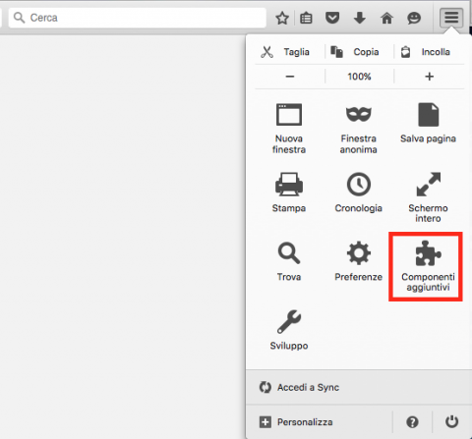Open a Finestra anonima private window
This screenshot has width=472, height=439.
coord(359,129)
